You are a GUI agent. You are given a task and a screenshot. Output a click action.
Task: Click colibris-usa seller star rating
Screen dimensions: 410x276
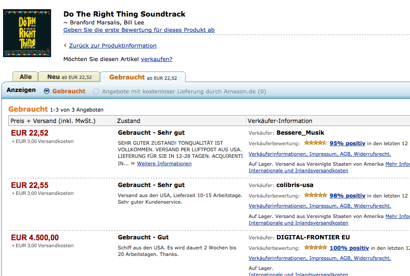tap(316, 195)
